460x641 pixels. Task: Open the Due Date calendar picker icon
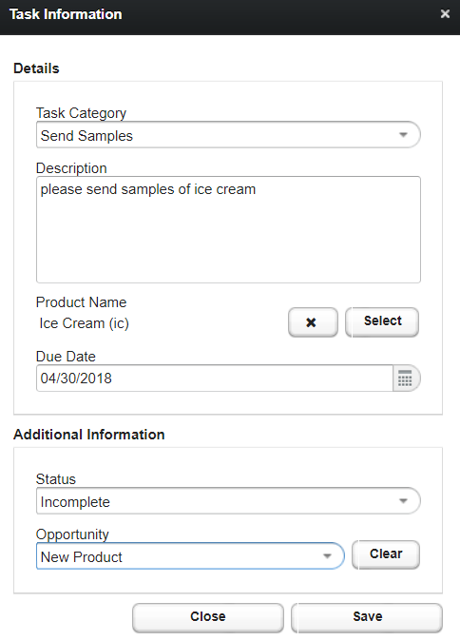point(406,379)
